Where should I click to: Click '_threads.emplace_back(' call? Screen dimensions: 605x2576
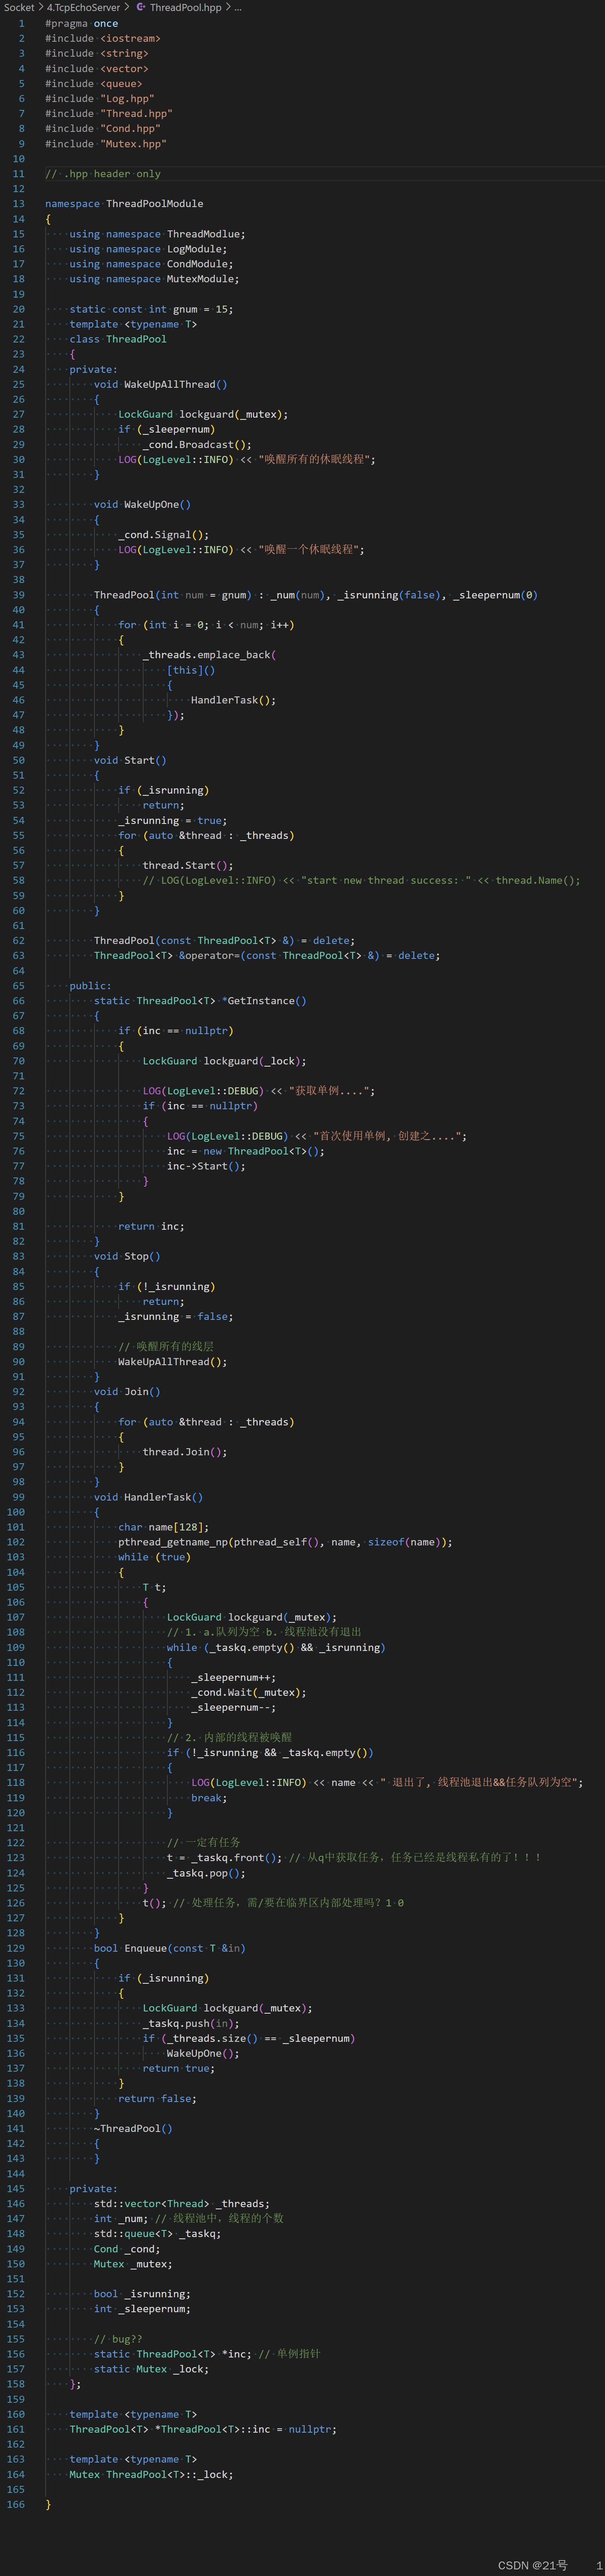tap(209, 655)
